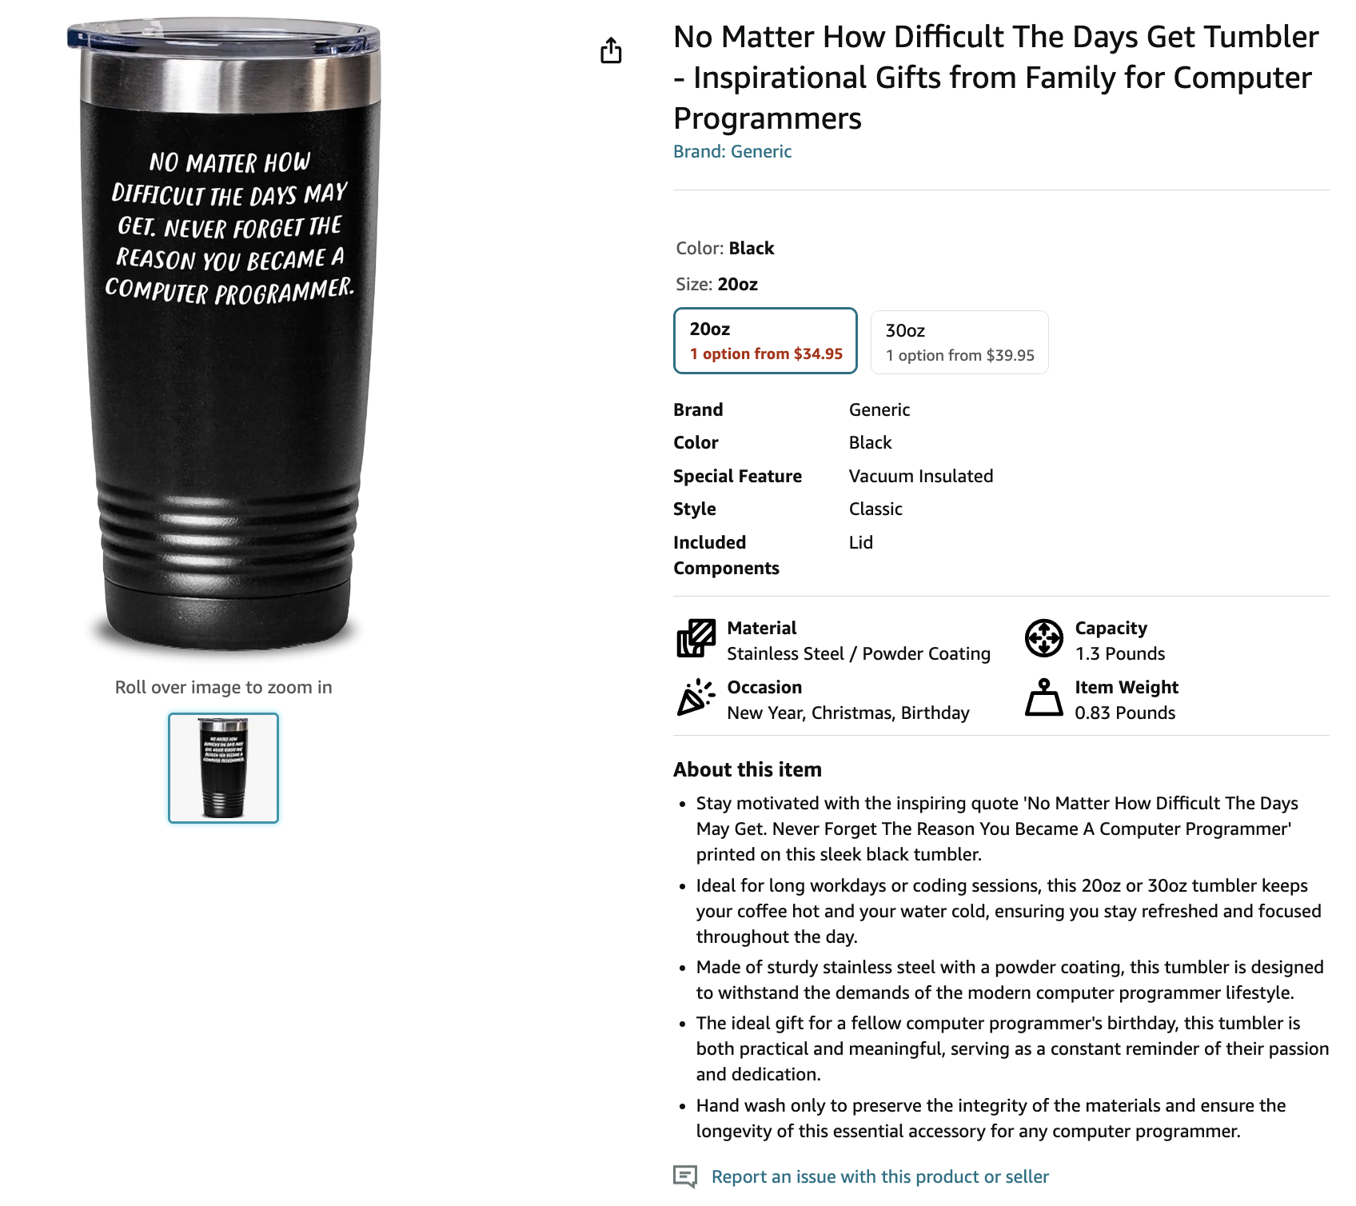Click the About this item heading

pos(748,769)
